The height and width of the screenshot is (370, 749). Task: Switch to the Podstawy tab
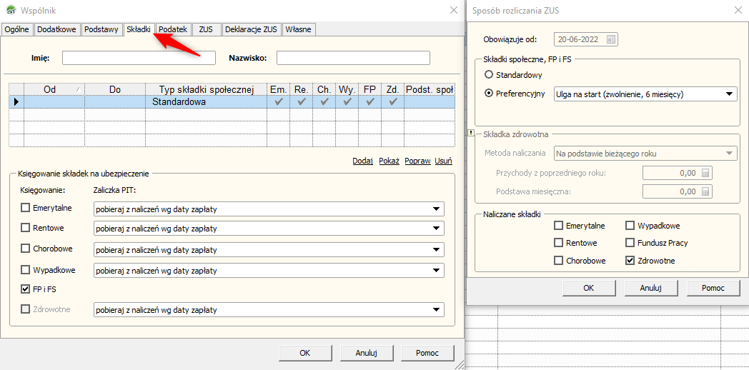point(101,29)
